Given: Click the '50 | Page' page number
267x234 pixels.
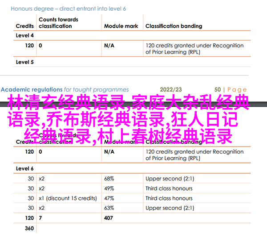Looking at the screenshot, I should coord(231,90).
